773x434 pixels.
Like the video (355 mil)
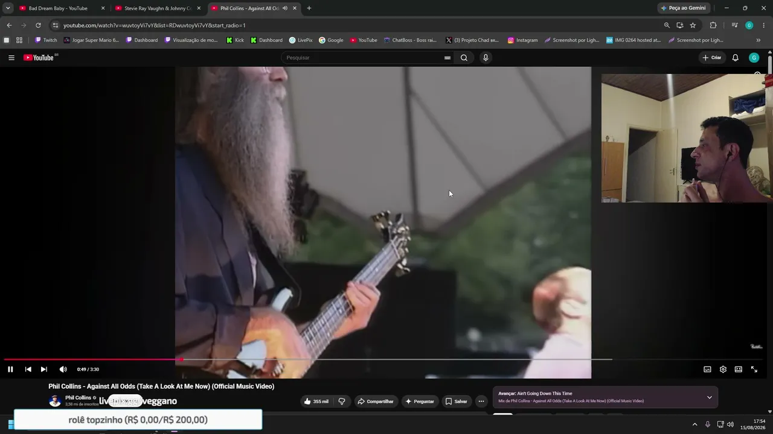point(316,401)
